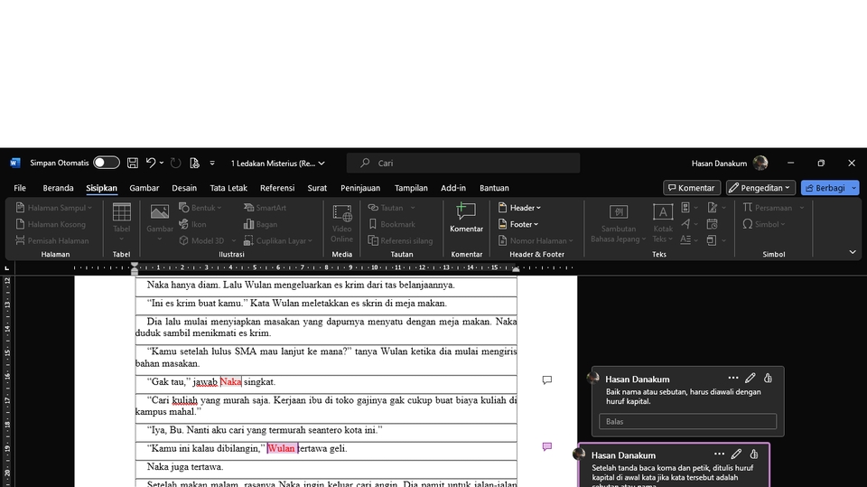
Task: Open the Bentuk shapes gallery
Action: [x=200, y=208]
